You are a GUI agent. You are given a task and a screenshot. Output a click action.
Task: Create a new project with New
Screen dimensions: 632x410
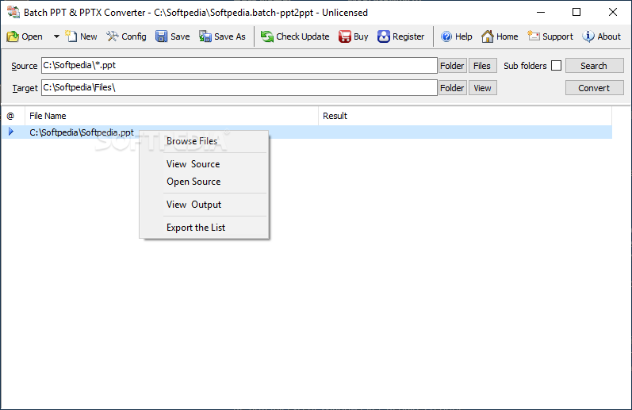(82, 36)
